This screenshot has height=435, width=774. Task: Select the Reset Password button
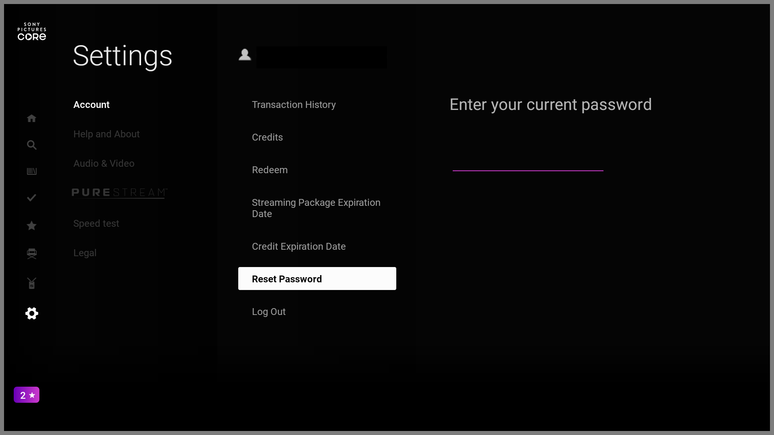click(x=317, y=279)
